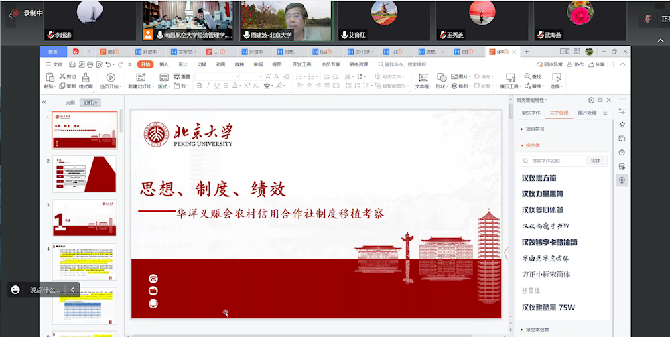Open the Replace (替换) dropdown
Viewport: 670px width, 337px height.
(534, 86)
